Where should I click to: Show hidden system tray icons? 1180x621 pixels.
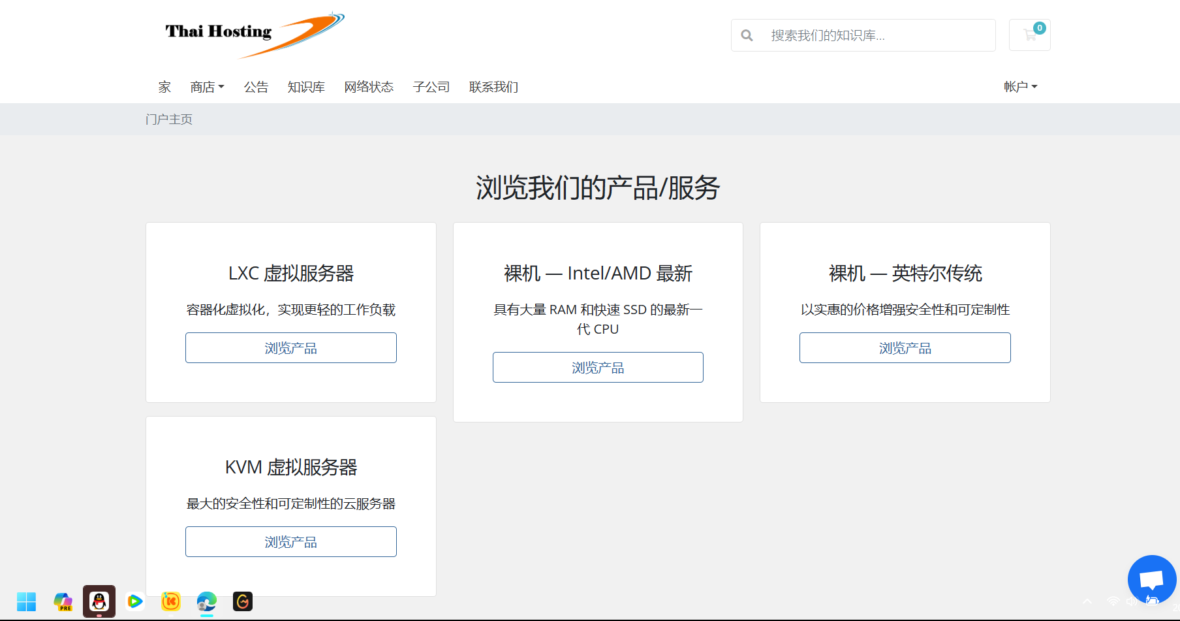pyautogui.click(x=1087, y=601)
